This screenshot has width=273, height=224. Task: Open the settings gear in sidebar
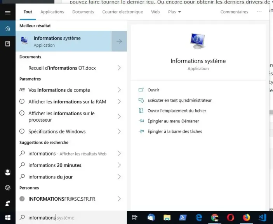(x=8, y=188)
